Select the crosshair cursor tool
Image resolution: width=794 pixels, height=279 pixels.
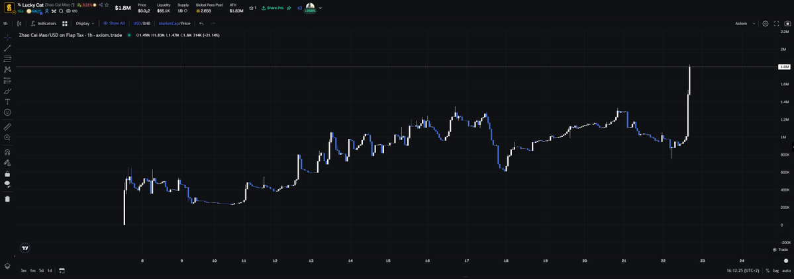[x=7, y=38]
